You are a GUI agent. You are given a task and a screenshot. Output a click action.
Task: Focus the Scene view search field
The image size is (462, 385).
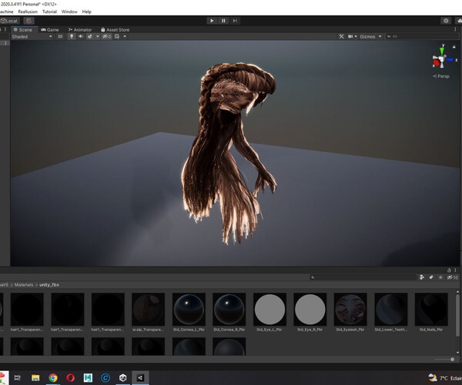tap(421, 36)
